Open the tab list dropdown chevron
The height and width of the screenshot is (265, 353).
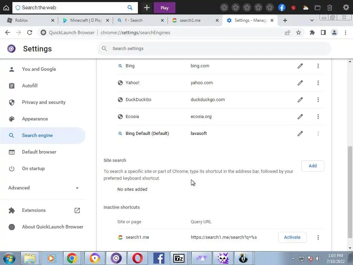click(312, 20)
